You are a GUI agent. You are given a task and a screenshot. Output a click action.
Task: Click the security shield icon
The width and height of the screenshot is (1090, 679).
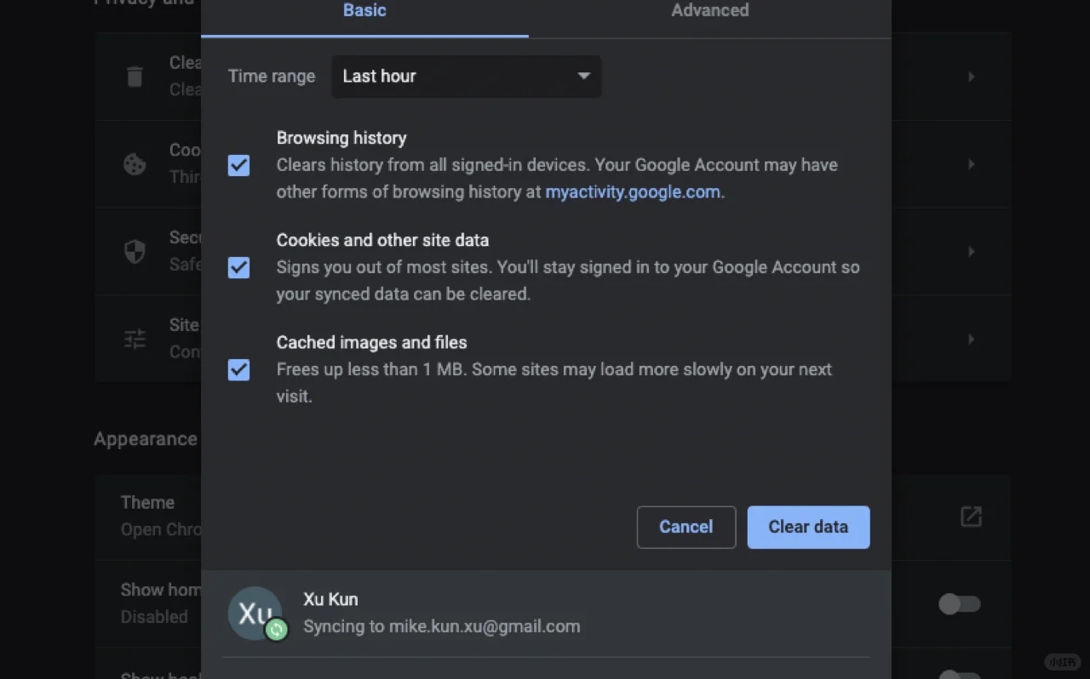point(135,252)
